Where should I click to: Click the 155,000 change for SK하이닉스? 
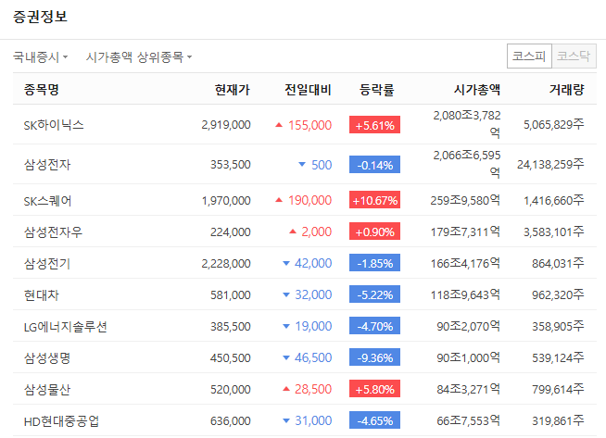coord(310,125)
